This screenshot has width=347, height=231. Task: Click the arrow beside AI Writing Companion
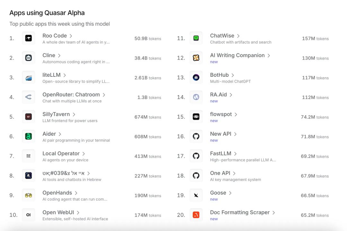click(x=269, y=56)
